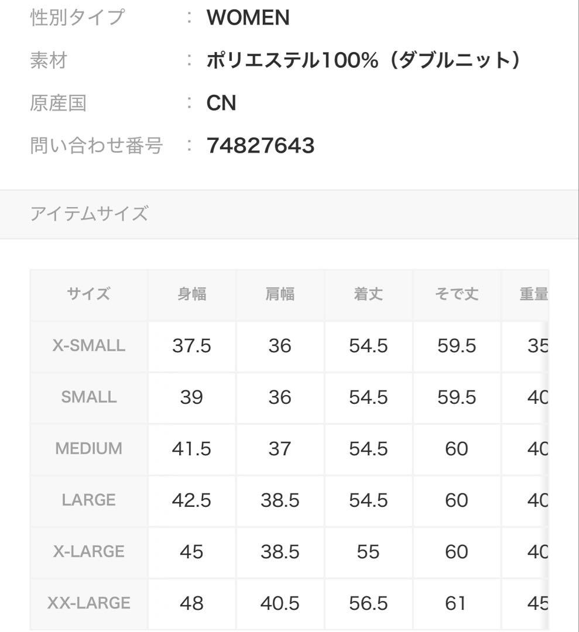
Task: Select the SMALL size row label
Action: tap(89, 398)
